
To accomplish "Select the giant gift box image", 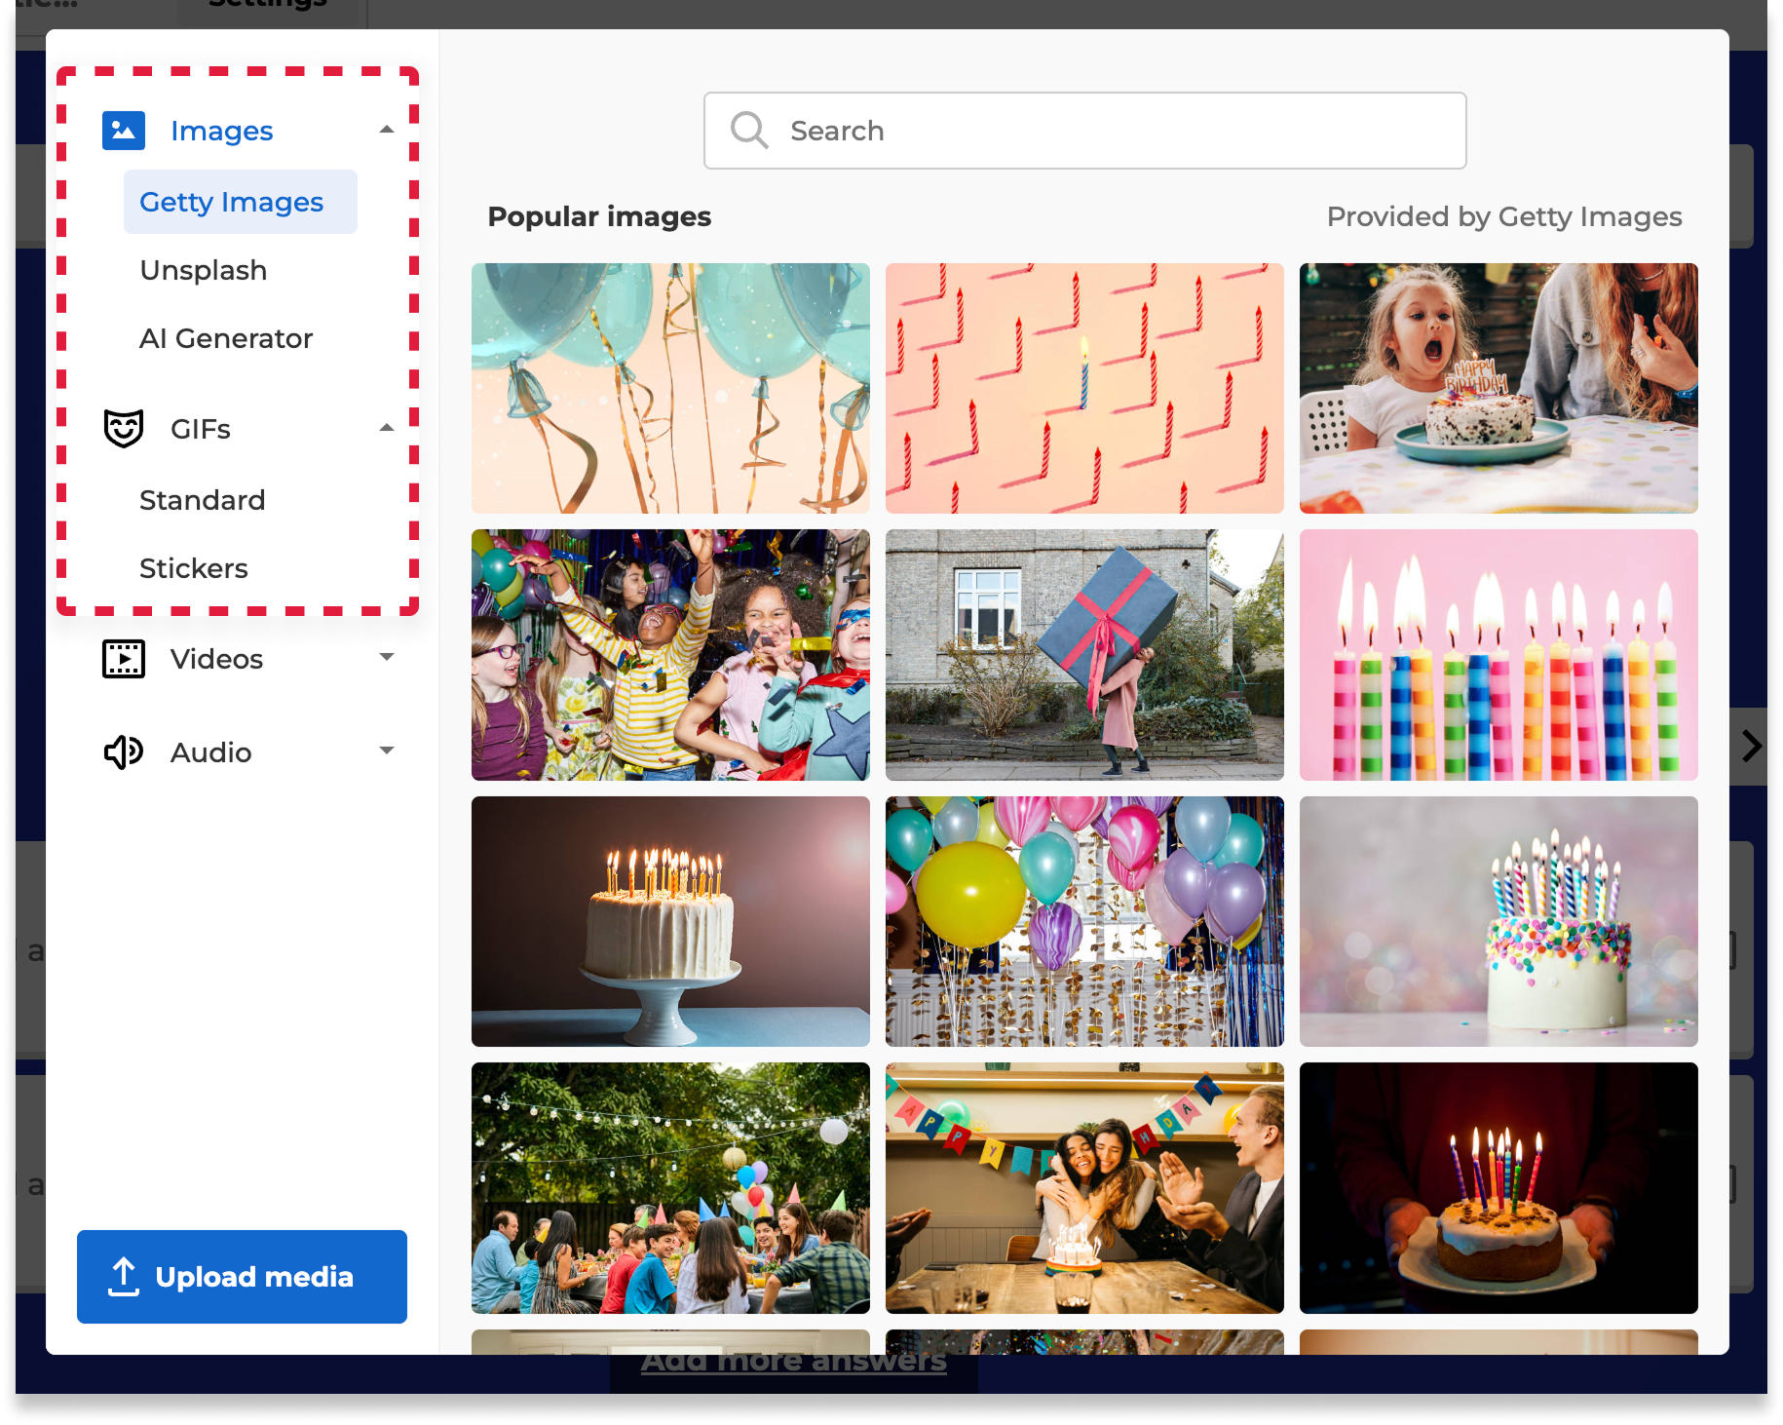I will point(1084,655).
